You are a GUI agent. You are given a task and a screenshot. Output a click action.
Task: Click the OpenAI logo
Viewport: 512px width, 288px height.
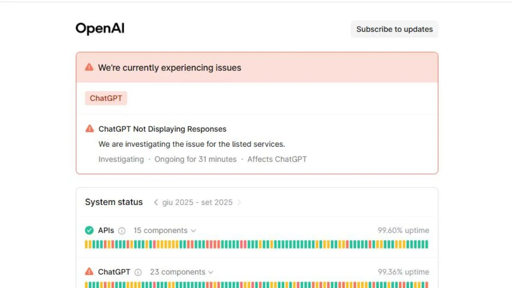[100, 28]
